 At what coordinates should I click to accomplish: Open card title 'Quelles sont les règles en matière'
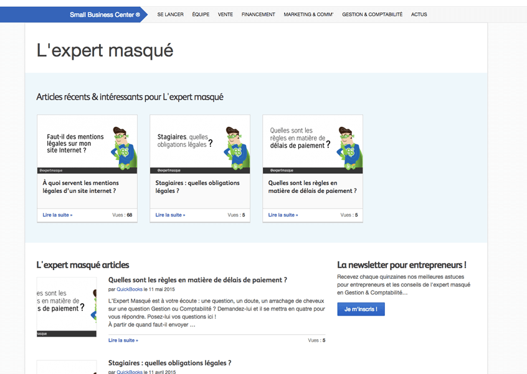[x=312, y=187]
